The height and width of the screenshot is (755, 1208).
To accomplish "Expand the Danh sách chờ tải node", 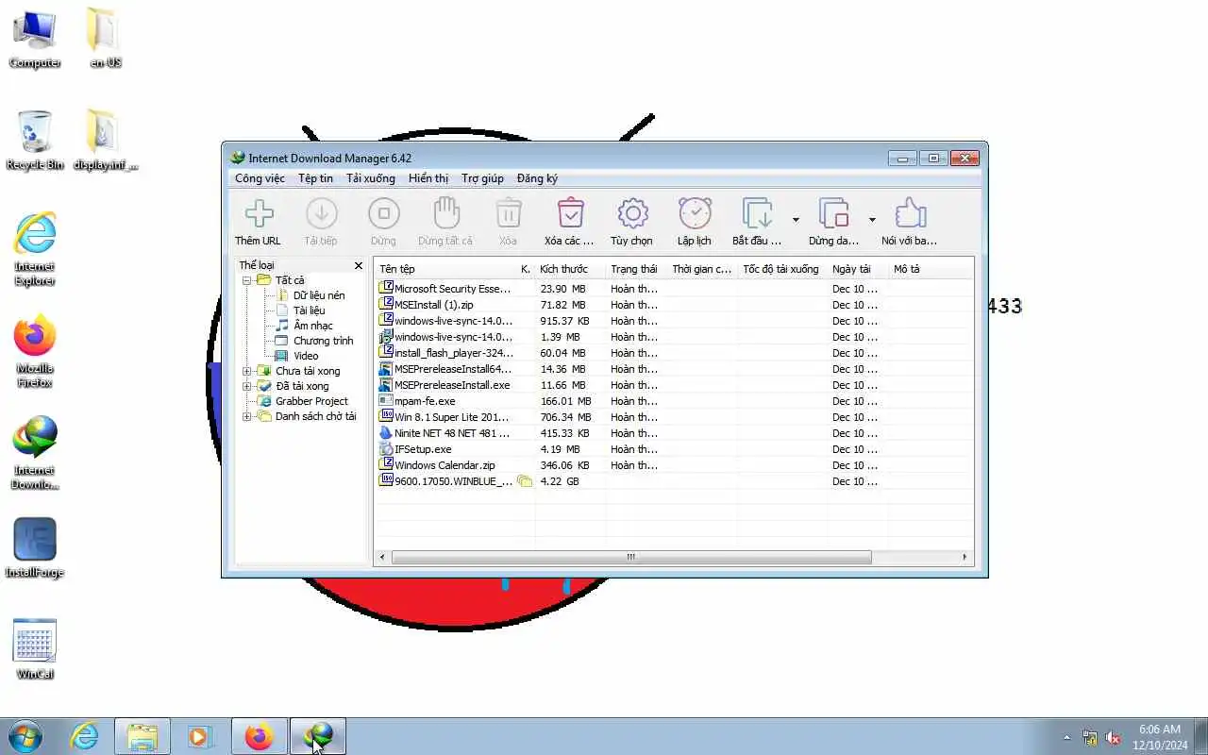I will click(x=246, y=416).
